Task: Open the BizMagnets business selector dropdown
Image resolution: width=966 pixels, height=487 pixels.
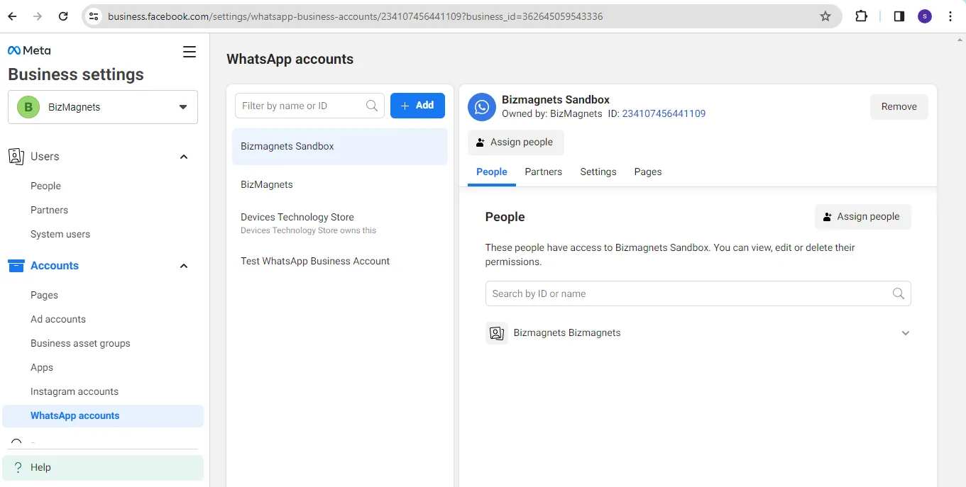Action: tap(103, 107)
